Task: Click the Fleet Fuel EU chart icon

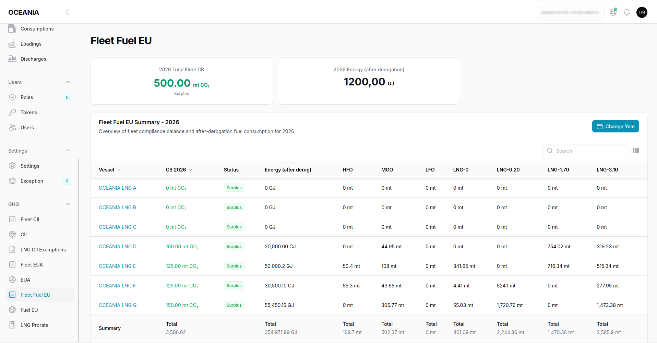Action: point(12,295)
